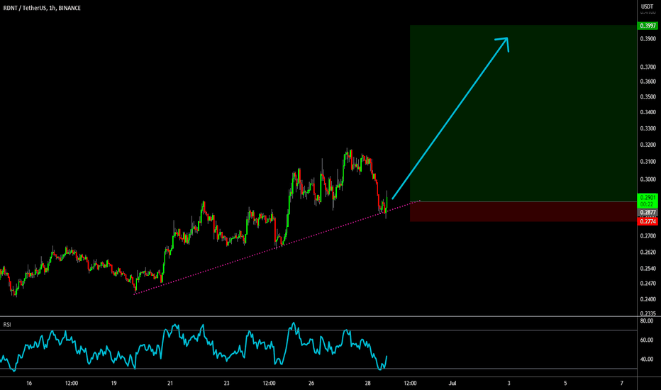Click the 23 date label on time axis
Viewport: 661px width, 390px height.
[x=226, y=383]
